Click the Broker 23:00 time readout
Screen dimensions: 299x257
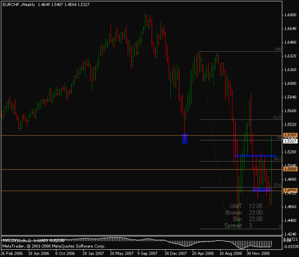coord(244,213)
